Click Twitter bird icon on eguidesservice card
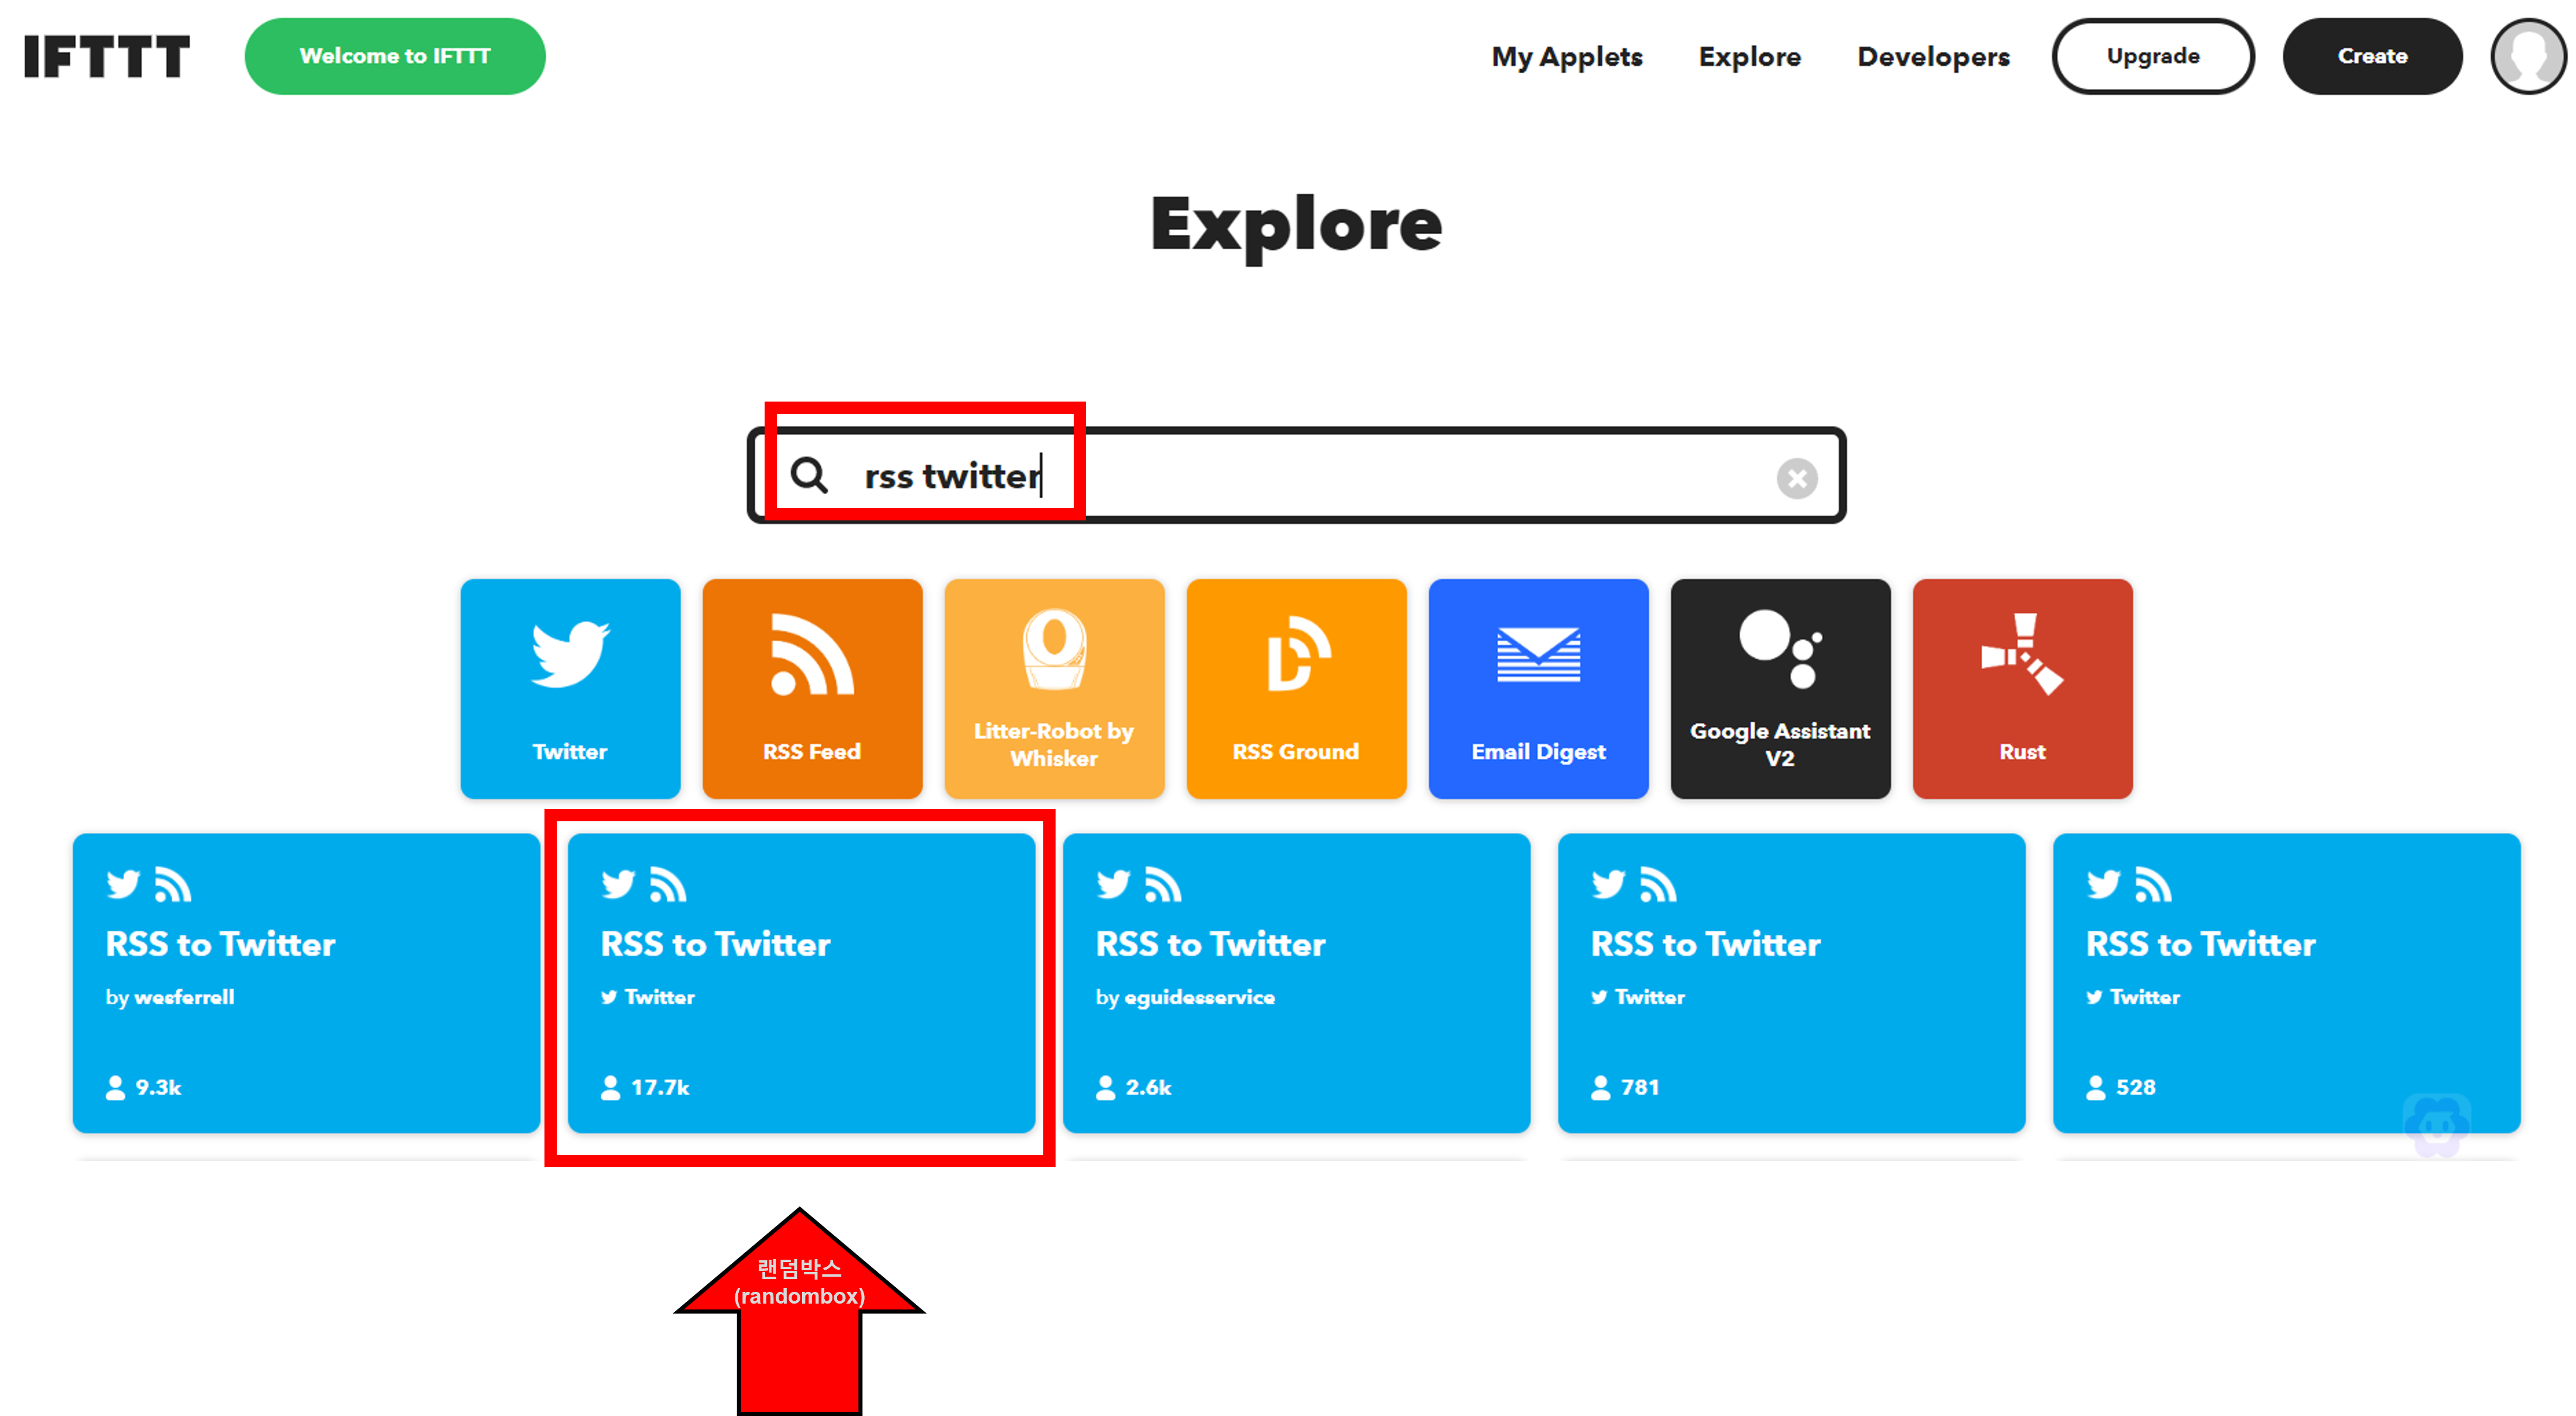Screen dimensions: 2576x1416 tap(1113, 884)
